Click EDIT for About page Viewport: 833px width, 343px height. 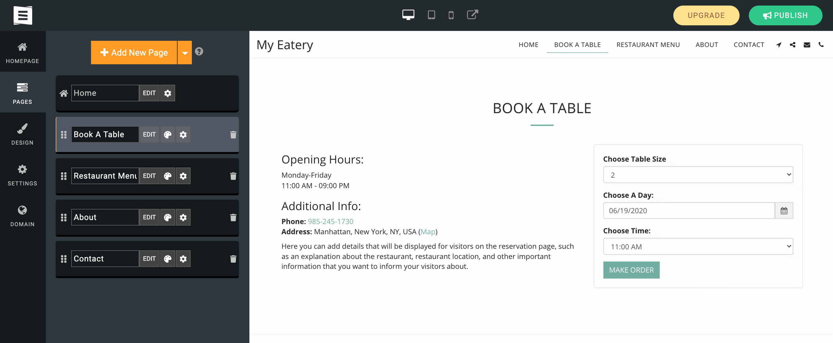[x=149, y=217]
